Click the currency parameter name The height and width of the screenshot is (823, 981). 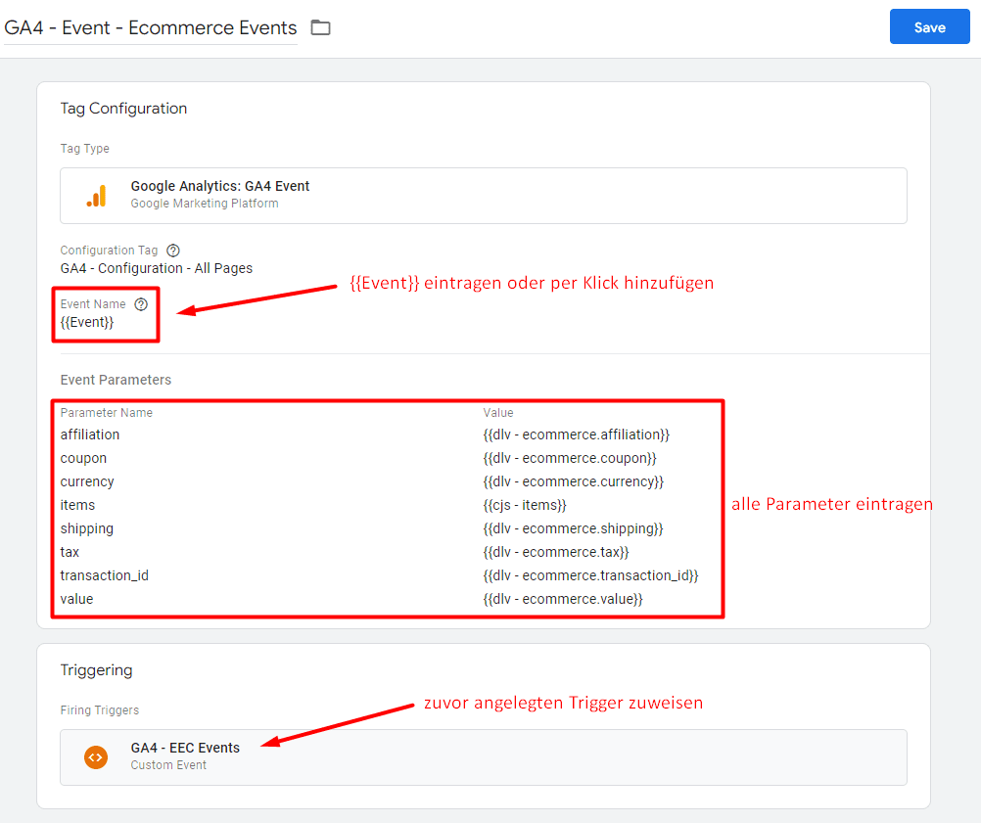(x=87, y=481)
